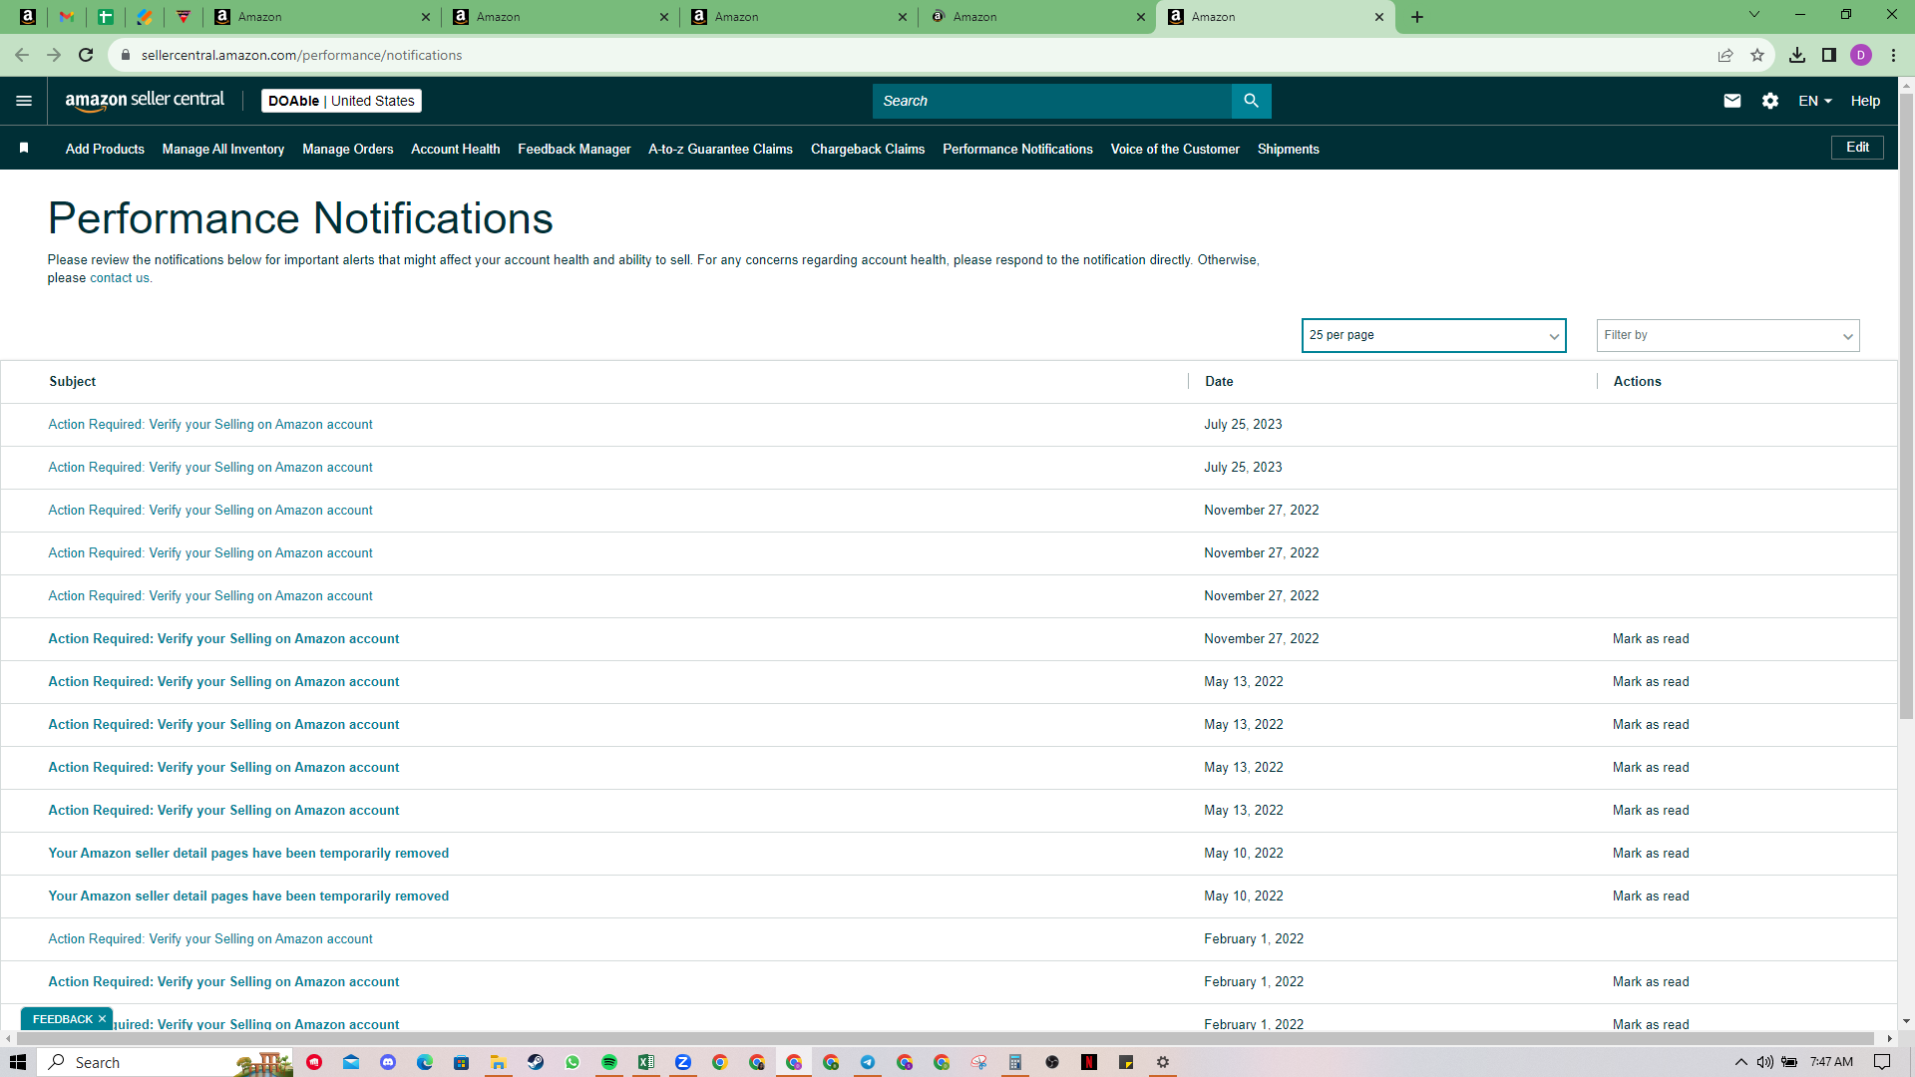The width and height of the screenshot is (1915, 1077).
Task: Open WhatsApp from the taskbar
Action: 573,1062
